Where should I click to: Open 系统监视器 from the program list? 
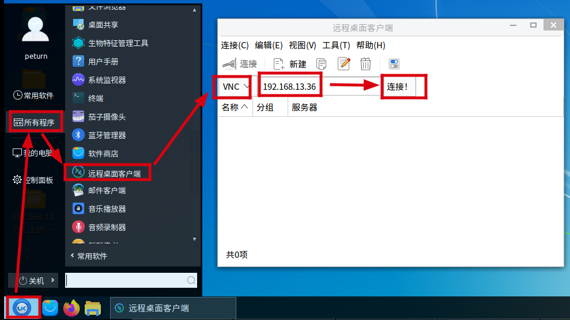107,80
